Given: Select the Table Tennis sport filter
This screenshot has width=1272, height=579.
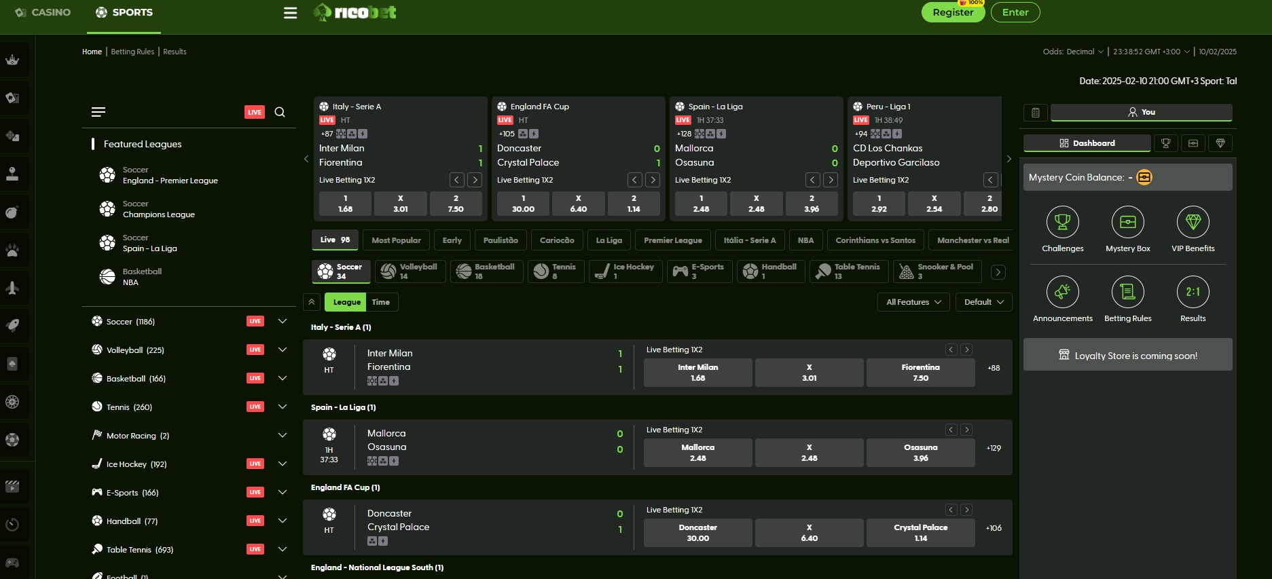Looking at the screenshot, I should tap(849, 272).
